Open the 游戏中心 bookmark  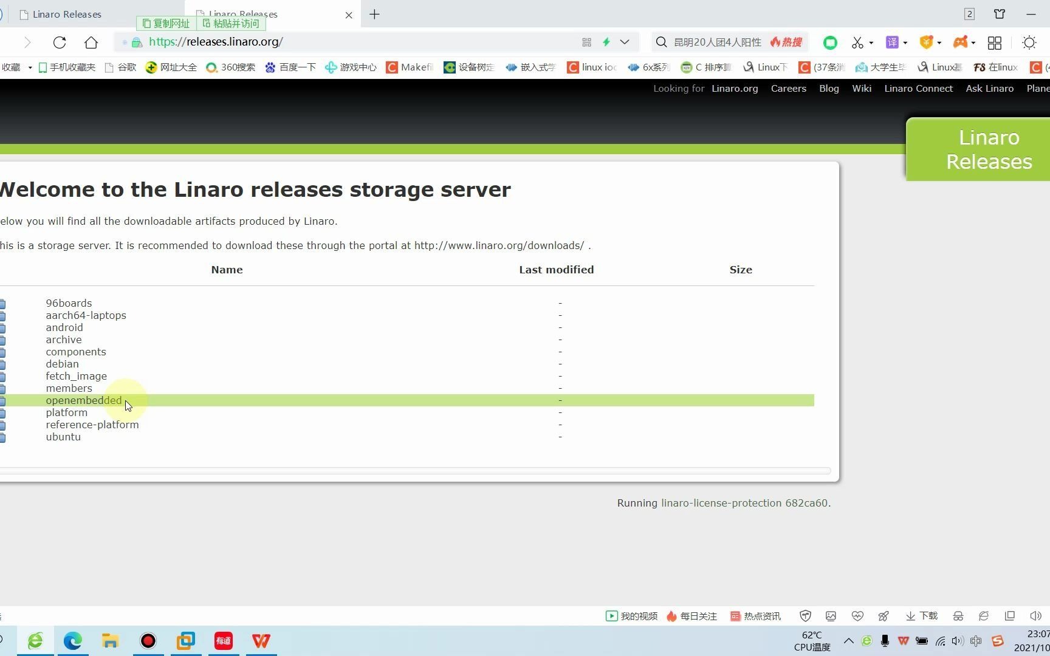(x=351, y=67)
